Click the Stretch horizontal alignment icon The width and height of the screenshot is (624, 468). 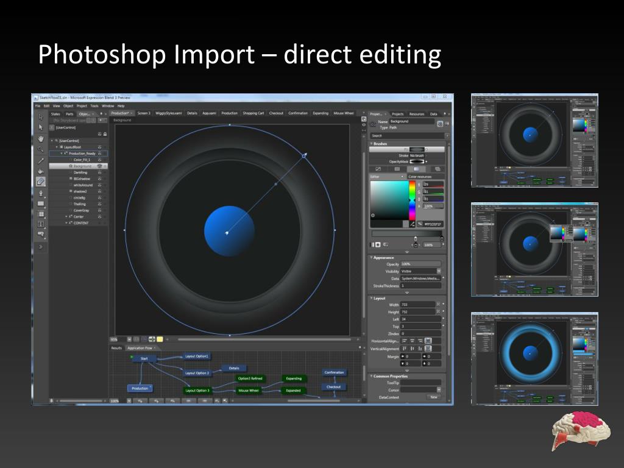(428, 341)
